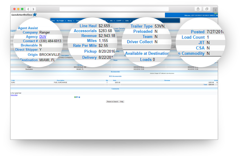Screen dimensions: 240x156
Task: Click the Revenue column header in accessorials
Action: coord(167,80)
